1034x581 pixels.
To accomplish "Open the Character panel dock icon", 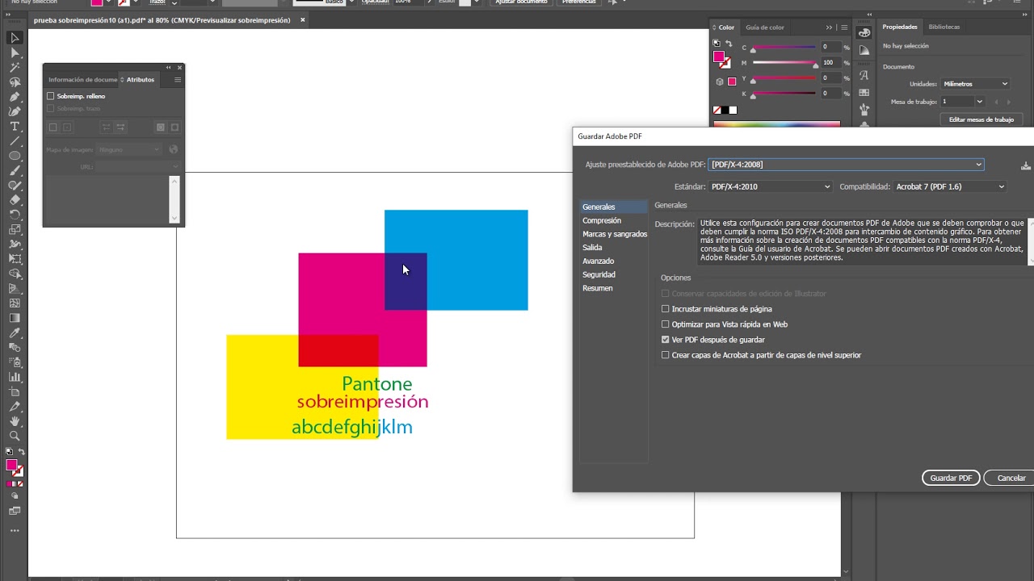I will pyautogui.click(x=864, y=75).
